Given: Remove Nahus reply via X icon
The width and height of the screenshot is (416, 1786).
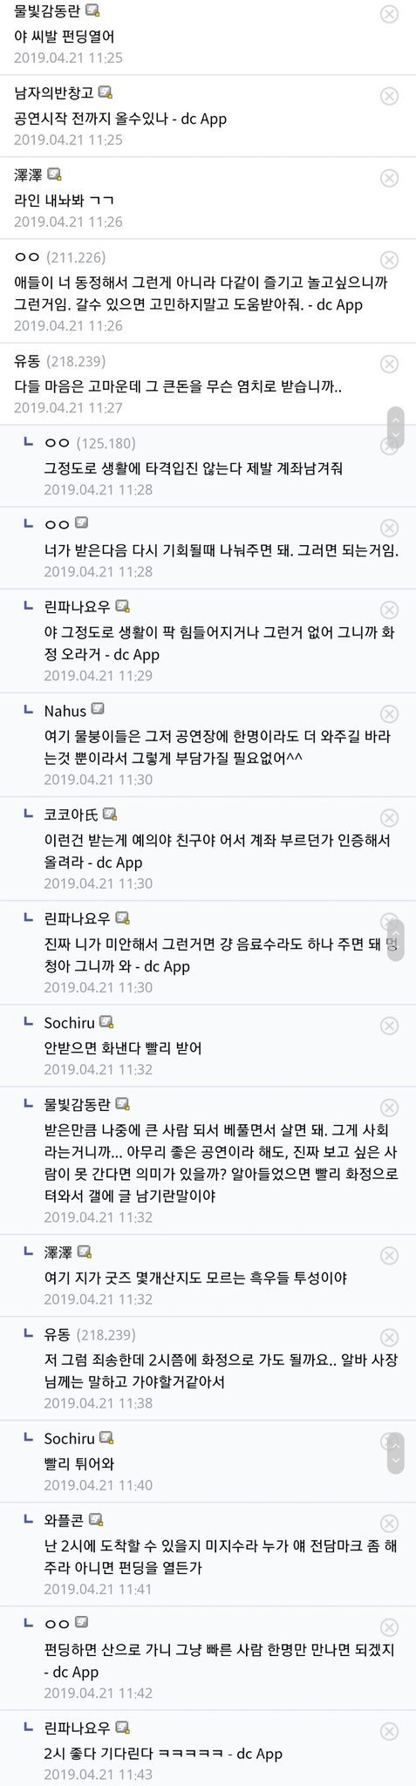Looking at the screenshot, I should 390,714.
